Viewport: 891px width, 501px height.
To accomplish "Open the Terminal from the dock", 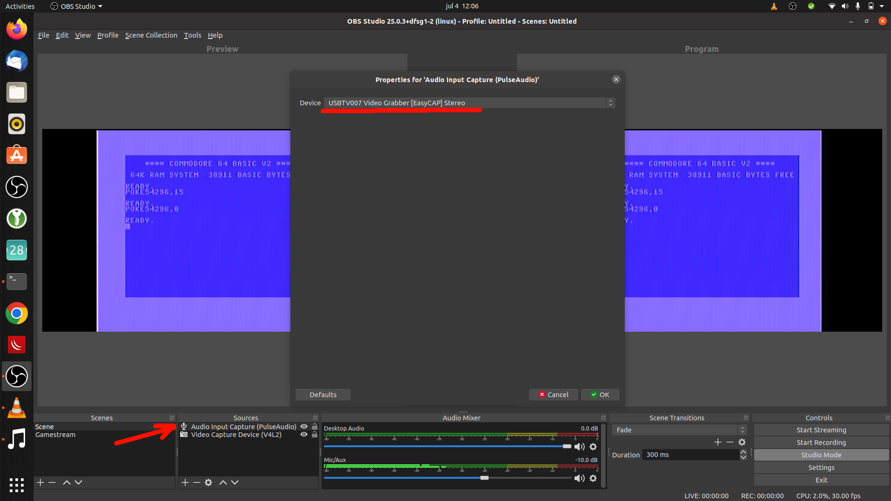I will point(17,282).
